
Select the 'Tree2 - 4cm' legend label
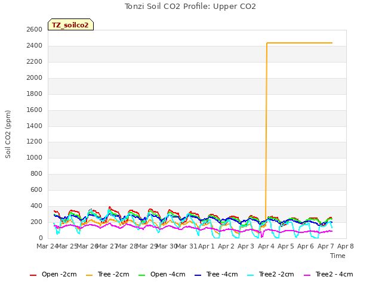(334, 274)
